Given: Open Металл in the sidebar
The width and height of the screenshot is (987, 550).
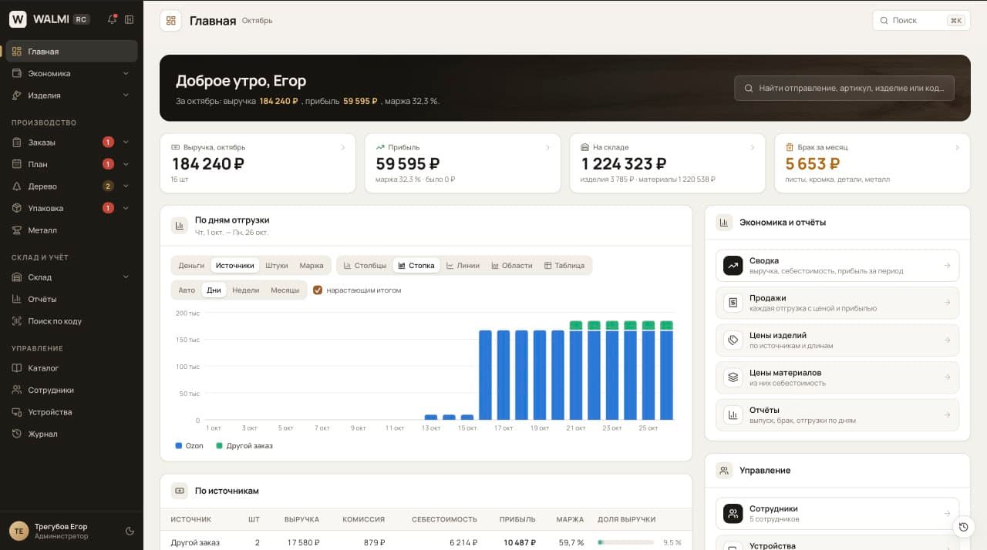Looking at the screenshot, I should tap(72, 230).
